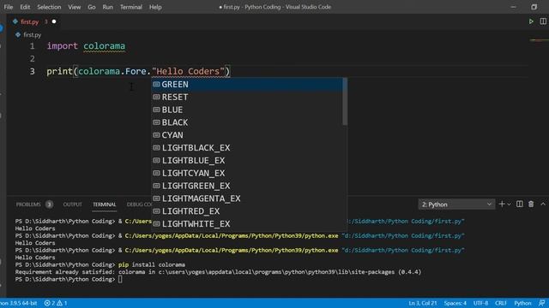Click the unsaved dot on first.py tab
The image size is (549, 308).
click(54, 21)
